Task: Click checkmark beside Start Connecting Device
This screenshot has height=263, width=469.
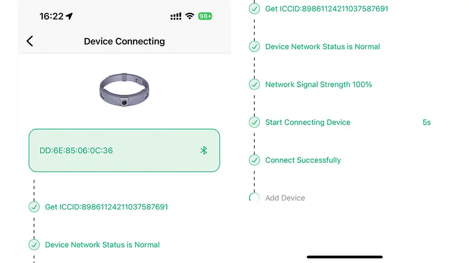Action: [x=254, y=122]
